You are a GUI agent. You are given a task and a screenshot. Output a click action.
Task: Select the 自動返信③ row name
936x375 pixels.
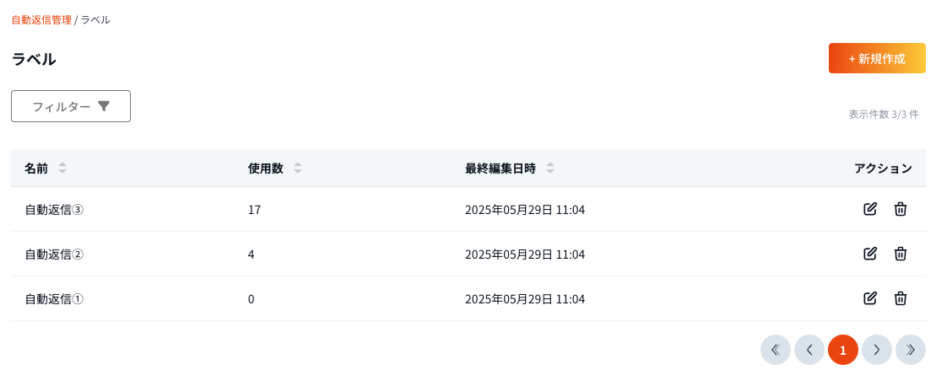(x=54, y=210)
